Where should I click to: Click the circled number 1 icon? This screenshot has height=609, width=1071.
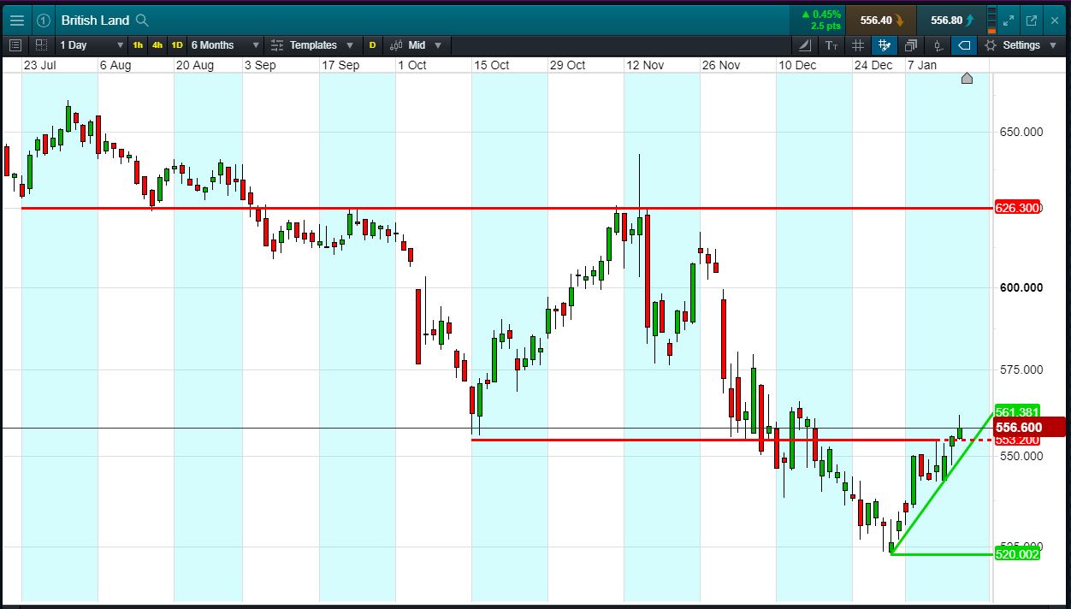[44, 20]
